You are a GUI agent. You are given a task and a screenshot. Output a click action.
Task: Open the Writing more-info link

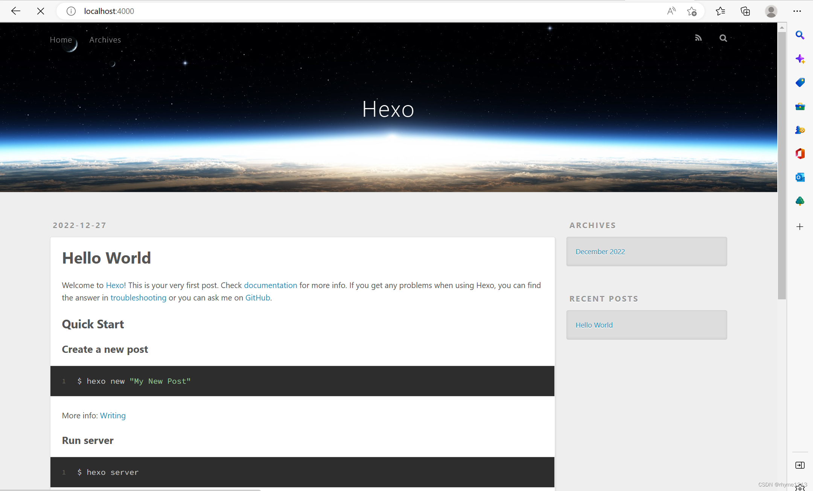tap(113, 415)
